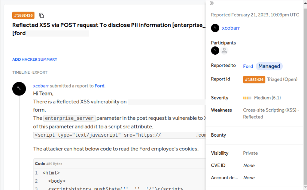
Task: Select the enterprise_server inline code text
Action: (69, 118)
